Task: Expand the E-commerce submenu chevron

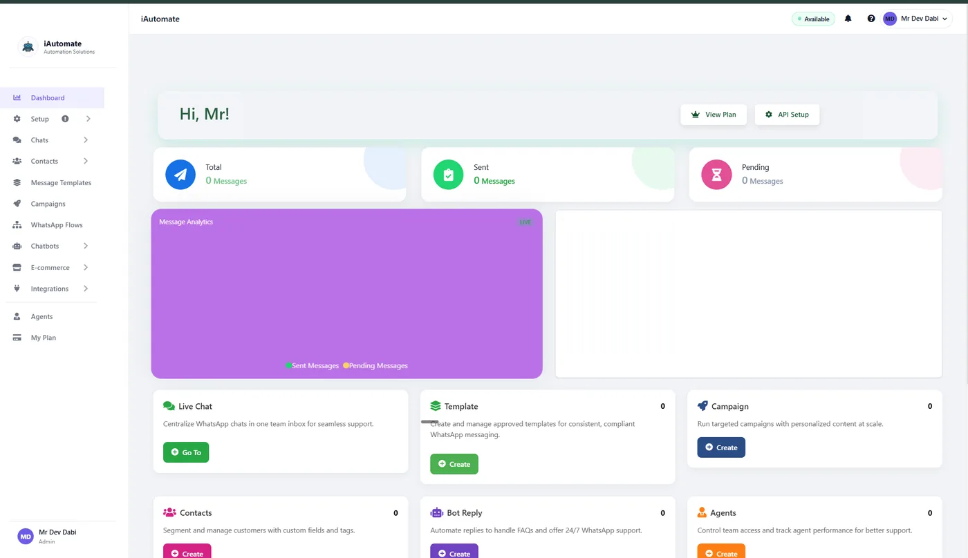Action: [86, 267]
